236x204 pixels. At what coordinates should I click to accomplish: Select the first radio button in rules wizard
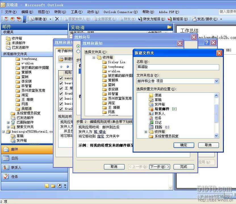coord(78,46)
